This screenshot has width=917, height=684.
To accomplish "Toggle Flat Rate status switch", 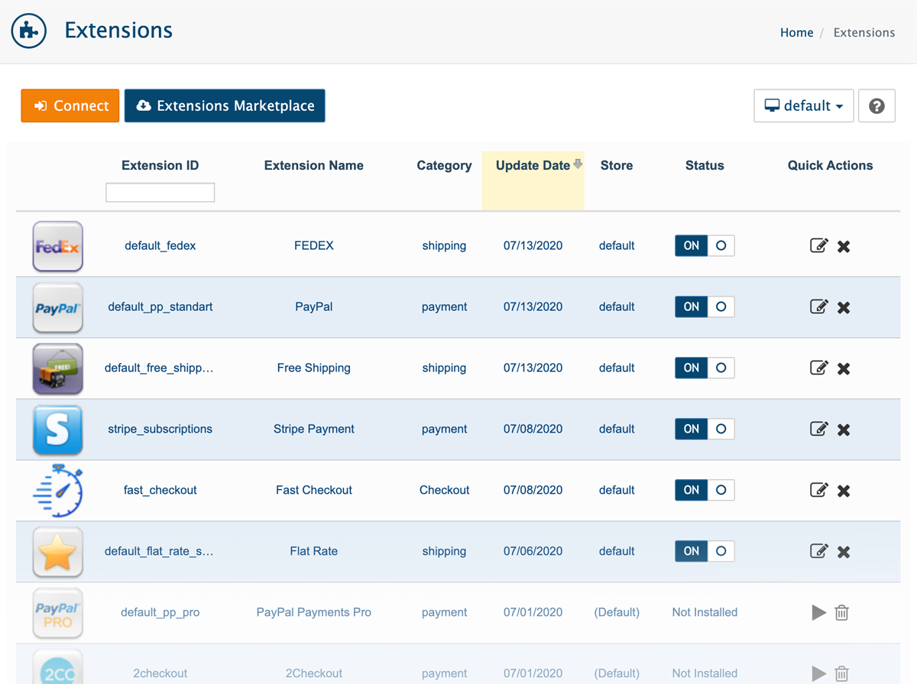I will click(705, 551).
